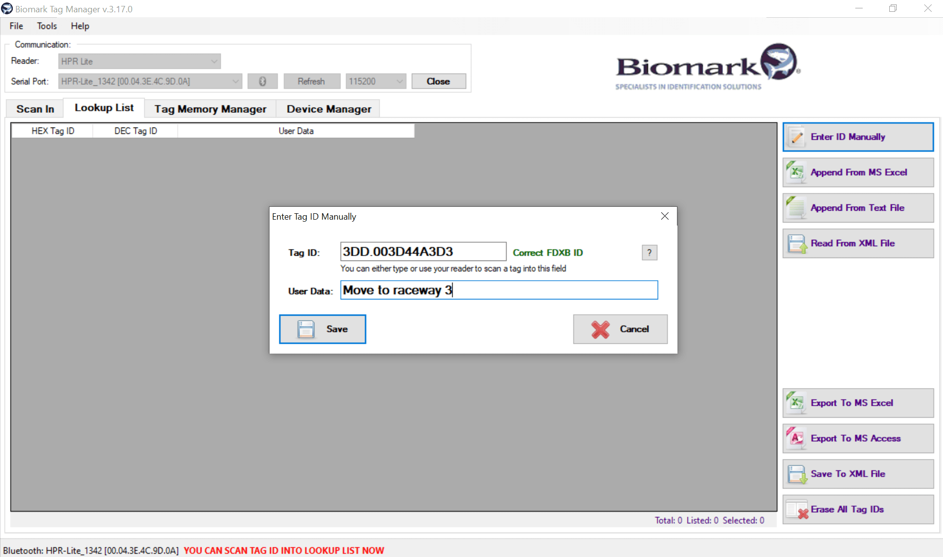Click the Export To MS Access icon

(796, 438)
